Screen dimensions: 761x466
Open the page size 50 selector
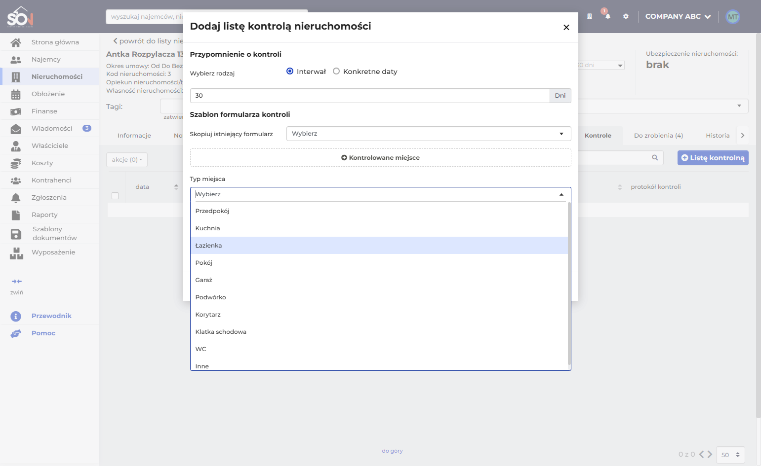(x=730, y=455)
